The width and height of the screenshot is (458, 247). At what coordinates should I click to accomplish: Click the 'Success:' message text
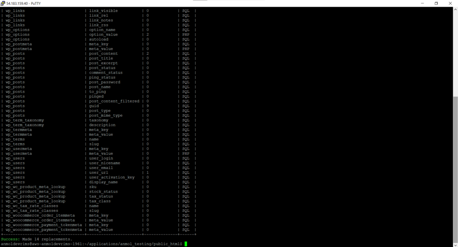click(10, 239)
